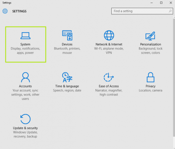Image resolution: width=175 pixels, height=149 pixels.
Task: Open the Ease of Access icon
Action: tap(109, 77)
